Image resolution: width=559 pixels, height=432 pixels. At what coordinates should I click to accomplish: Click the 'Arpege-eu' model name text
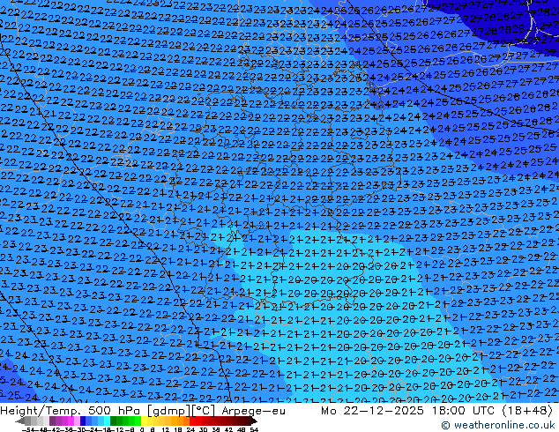coord(253,411)
